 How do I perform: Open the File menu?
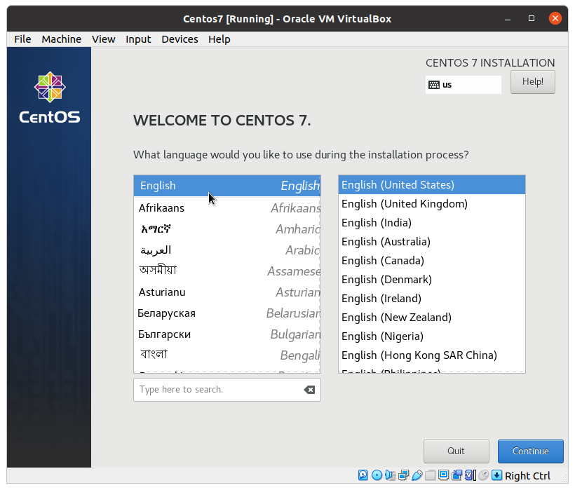[22, 39]
